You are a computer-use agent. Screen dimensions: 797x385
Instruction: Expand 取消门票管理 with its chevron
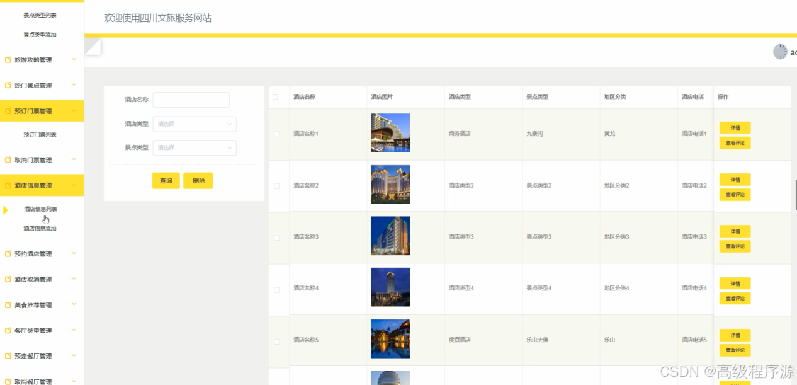click(74, 159)
